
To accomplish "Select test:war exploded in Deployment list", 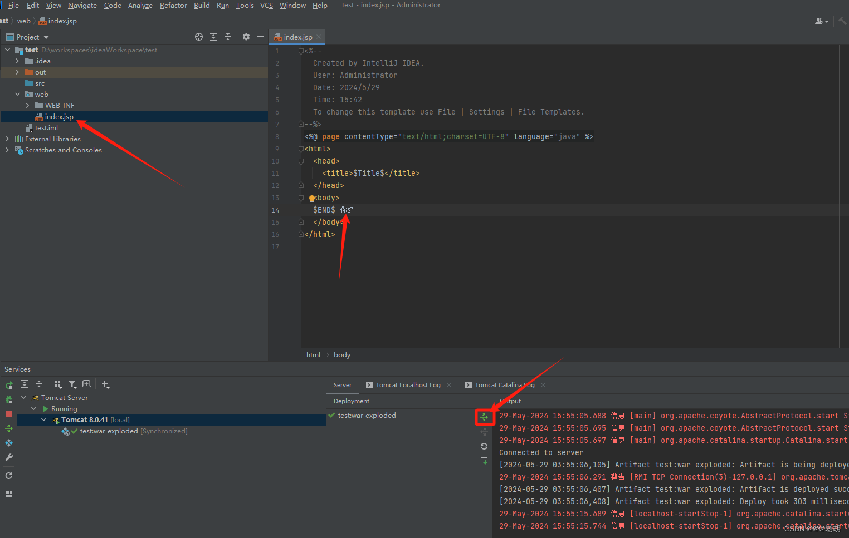I will pyautogui.click(x=367, y=416).
